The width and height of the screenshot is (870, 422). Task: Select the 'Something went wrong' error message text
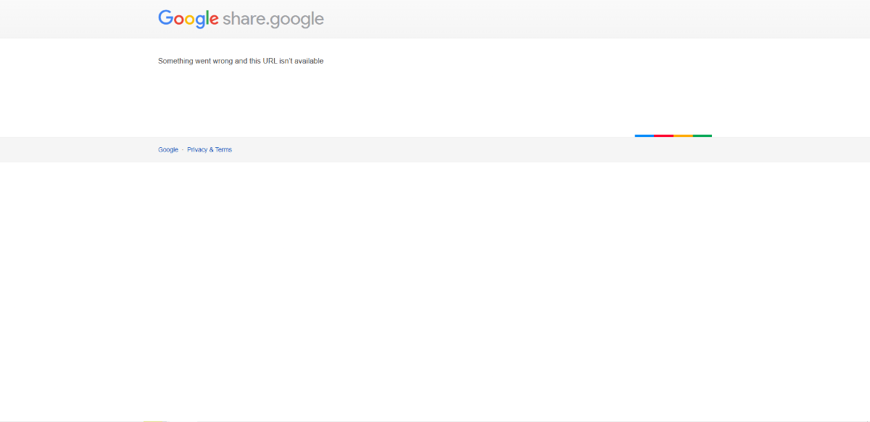241,61
